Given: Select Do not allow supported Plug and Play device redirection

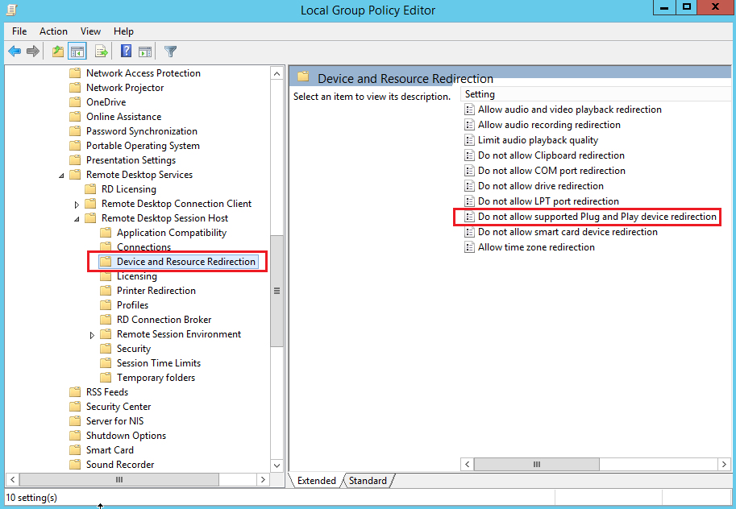Looking at the screenshot, I should (597, 217).
